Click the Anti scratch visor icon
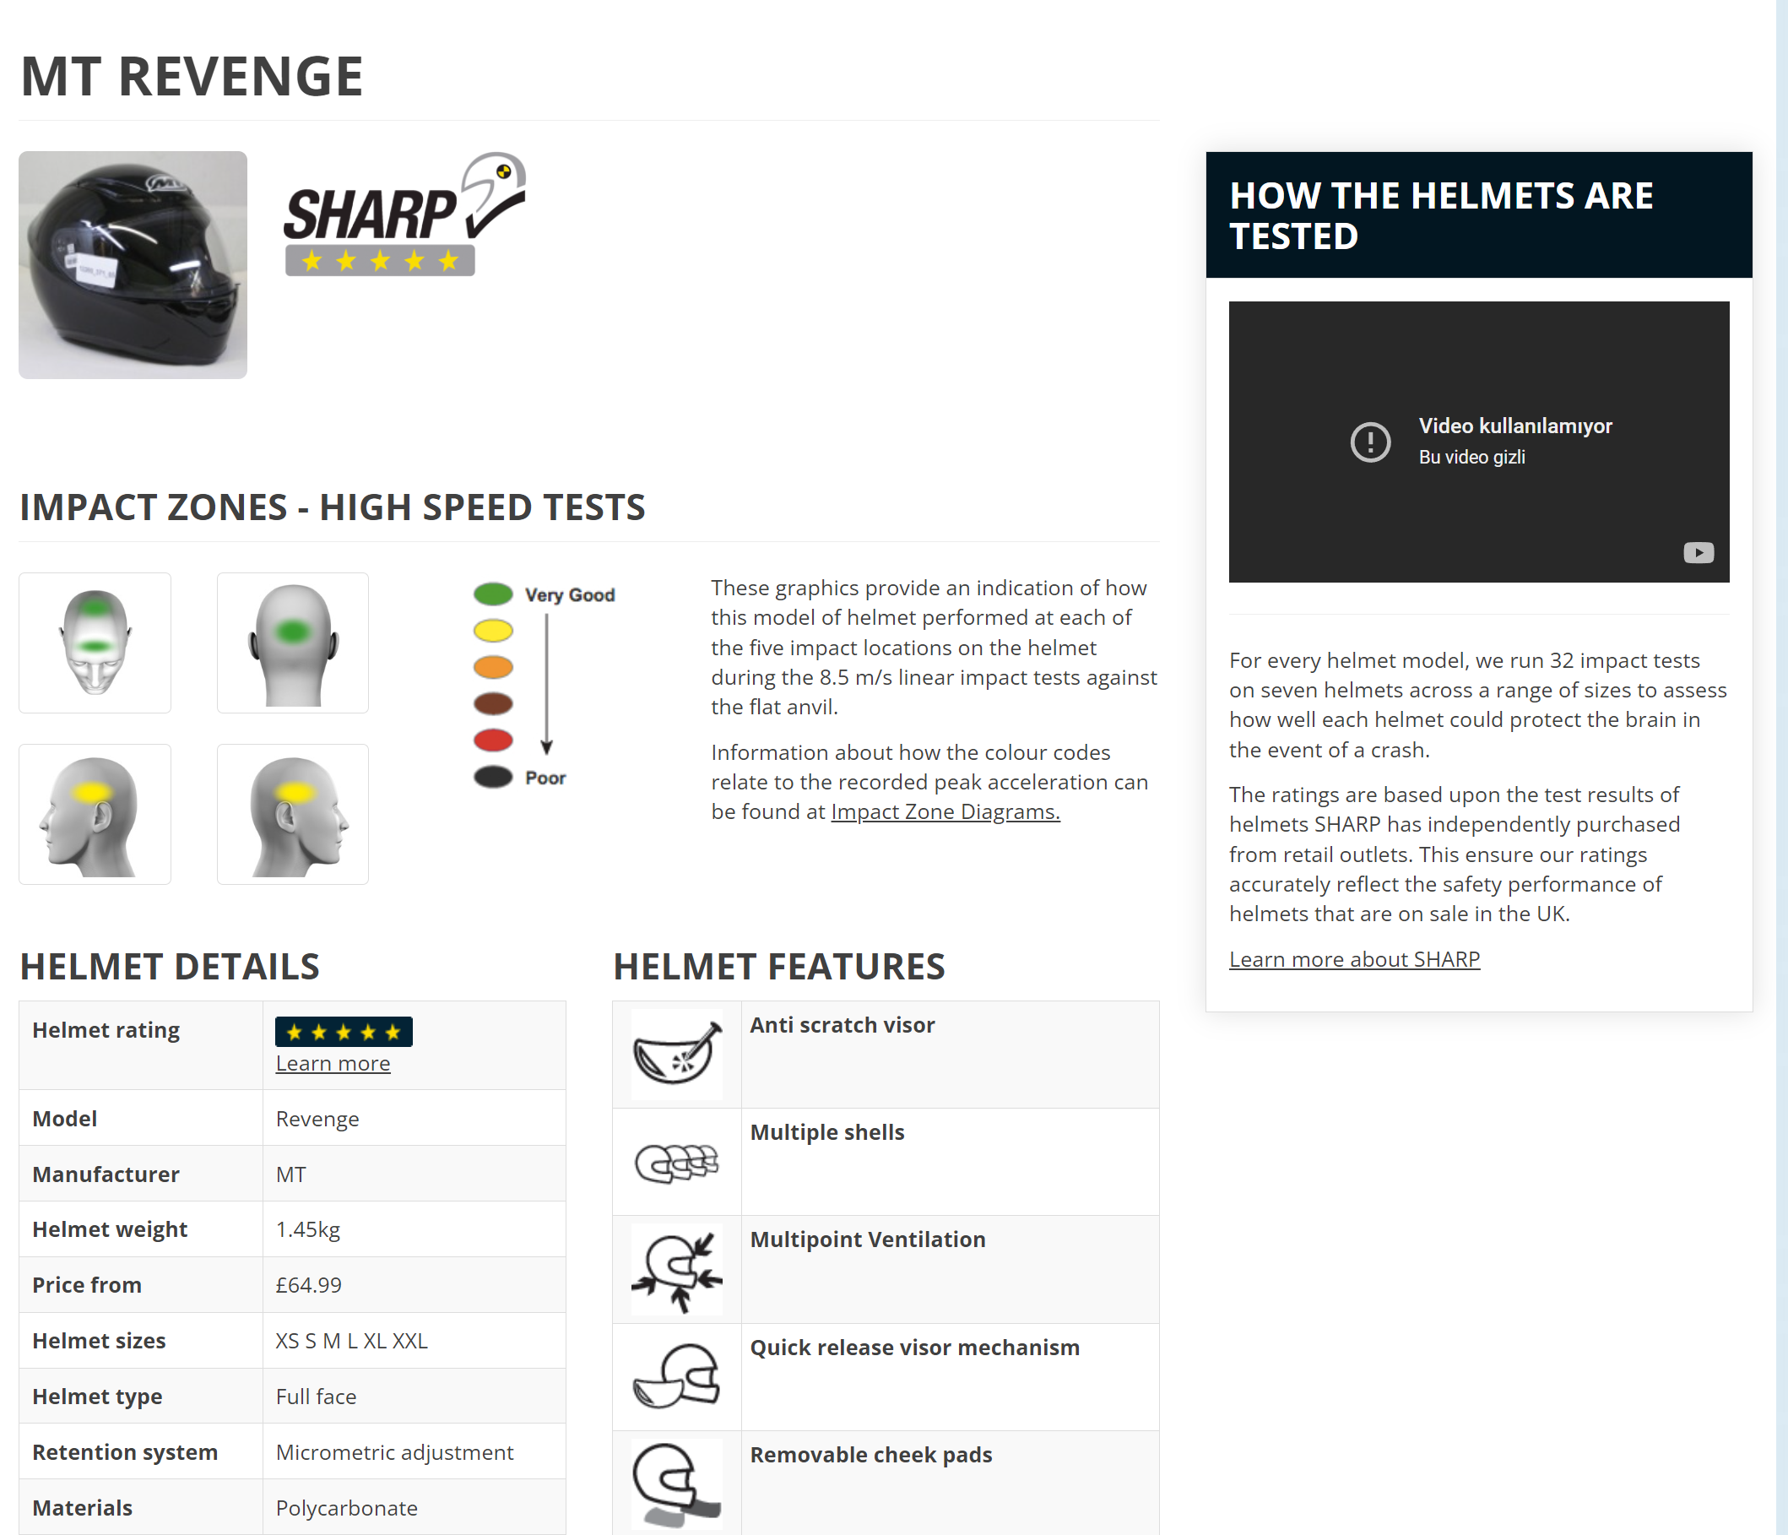Viewport: 1788px width, 1535px height. (x=676, y=1054)
